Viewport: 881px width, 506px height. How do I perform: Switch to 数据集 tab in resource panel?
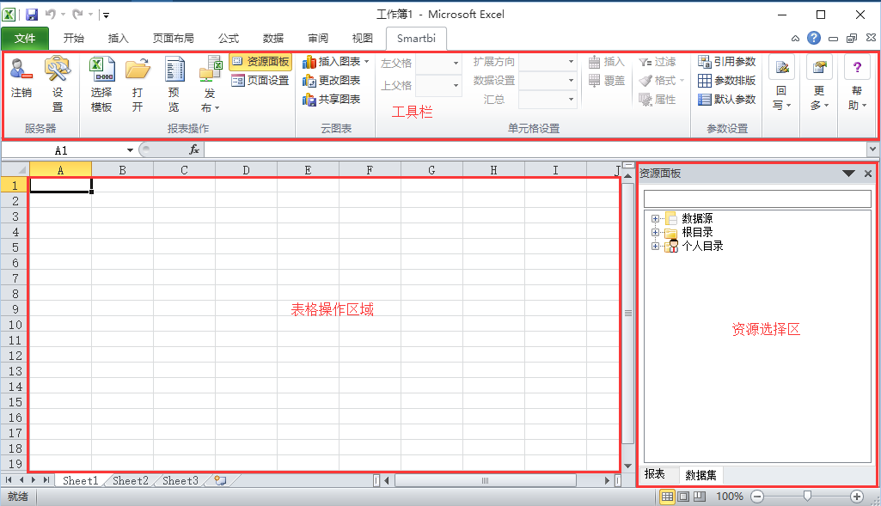(x=701, y=476)
